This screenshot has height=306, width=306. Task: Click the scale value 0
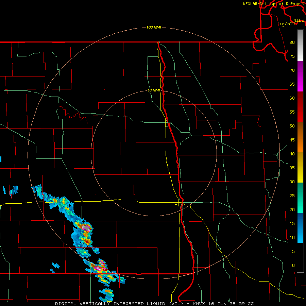293,266
